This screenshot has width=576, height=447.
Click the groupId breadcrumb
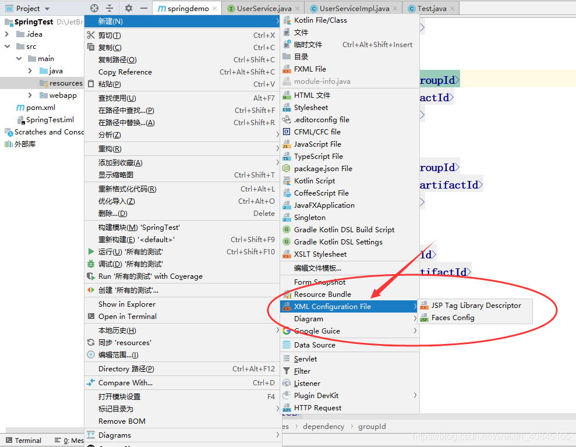tap(372, 427)
